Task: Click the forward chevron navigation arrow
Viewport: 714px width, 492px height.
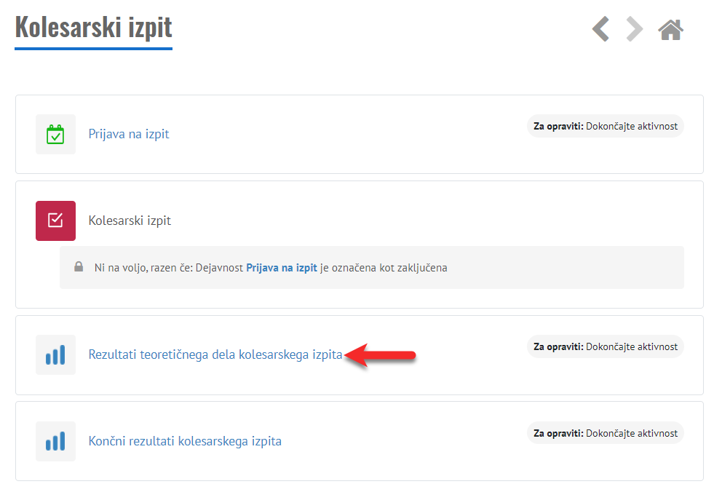Action: pos(635,30)
